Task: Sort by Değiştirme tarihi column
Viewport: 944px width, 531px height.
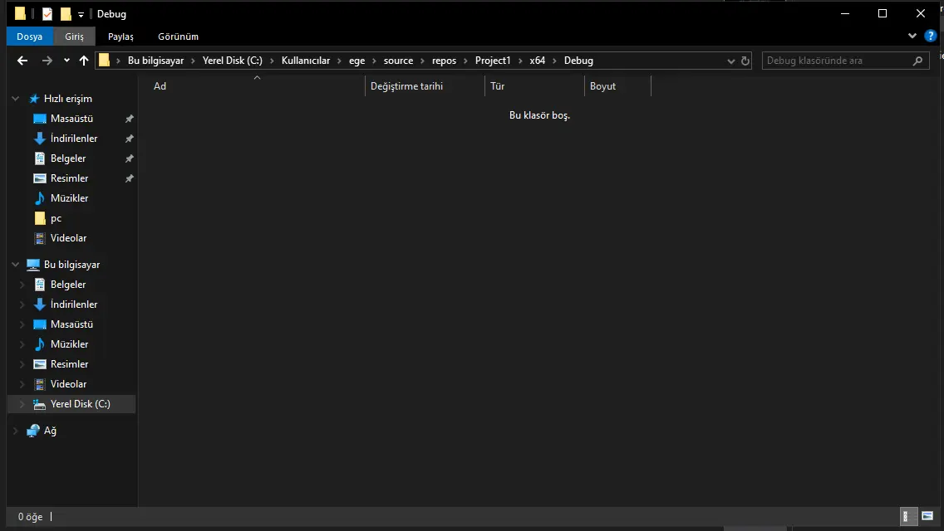Action: point(425,86)
